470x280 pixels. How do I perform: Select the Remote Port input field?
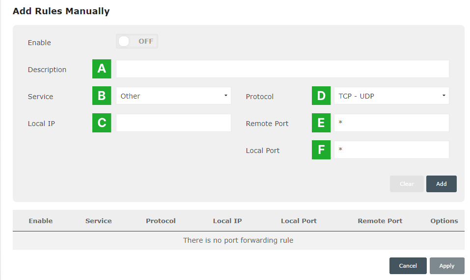pyautogui.click(x=391, y=123)
